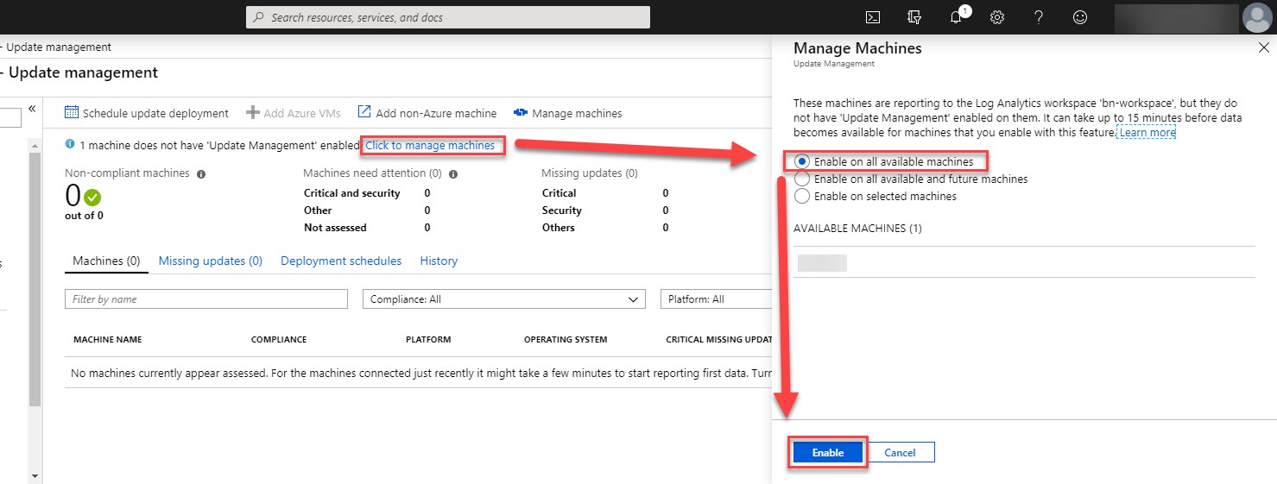
Task: Close the Manage Machines panel
Action: [1264, 48]
